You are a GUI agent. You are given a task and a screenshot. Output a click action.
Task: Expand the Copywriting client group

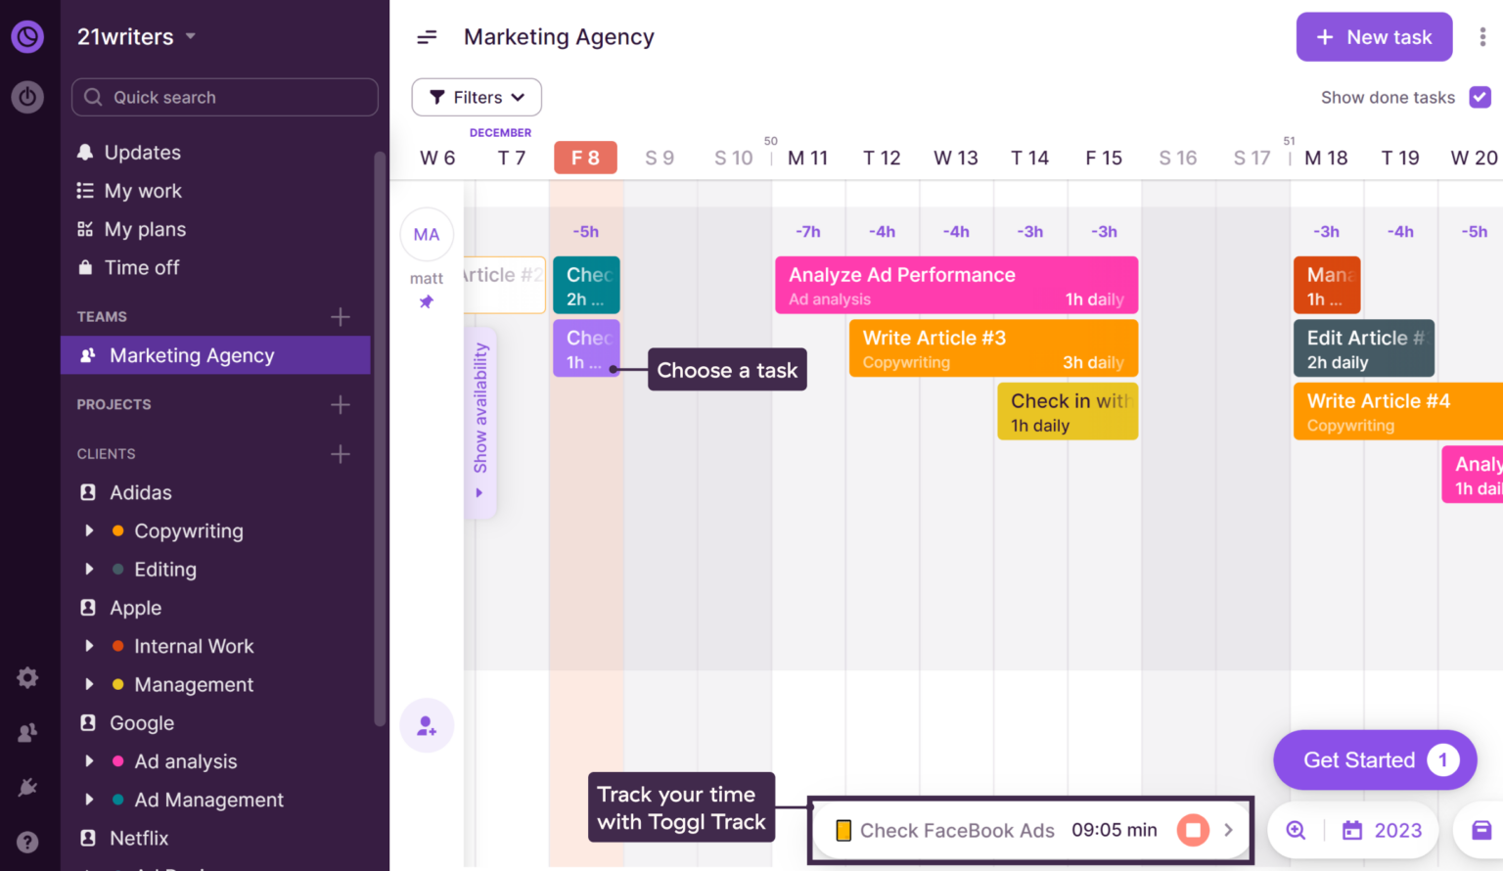(x=89, y=530)
